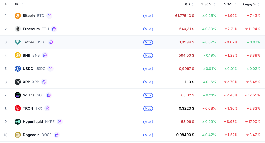This screenshot has width=265, height=143.
Task: Click the Mua button for Bitcoin
Action: coord(148,16)
